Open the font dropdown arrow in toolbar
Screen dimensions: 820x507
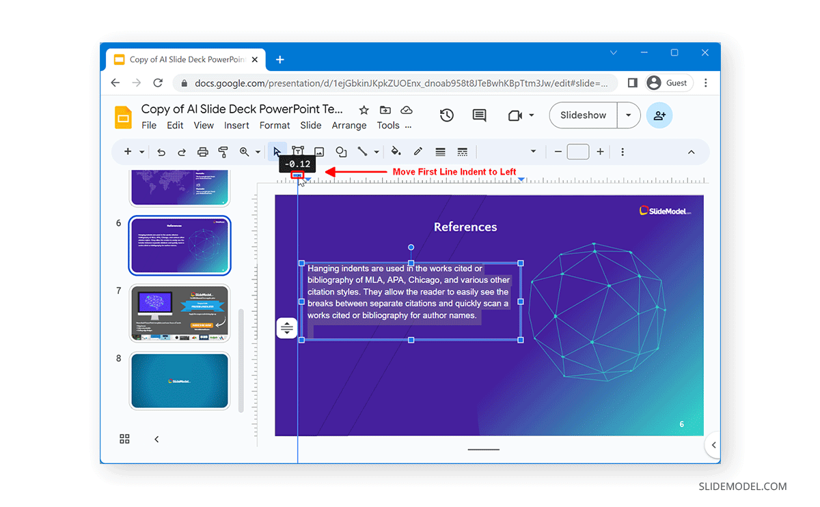coord(534,152)
